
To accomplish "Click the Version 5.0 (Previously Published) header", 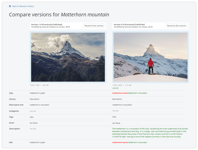I will (x=129, y=24).
